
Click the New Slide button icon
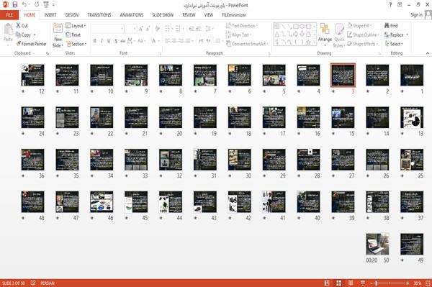(x=58, y=29)
